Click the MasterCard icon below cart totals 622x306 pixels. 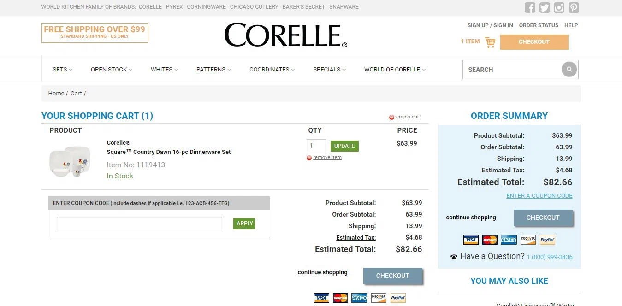(340, 298)
